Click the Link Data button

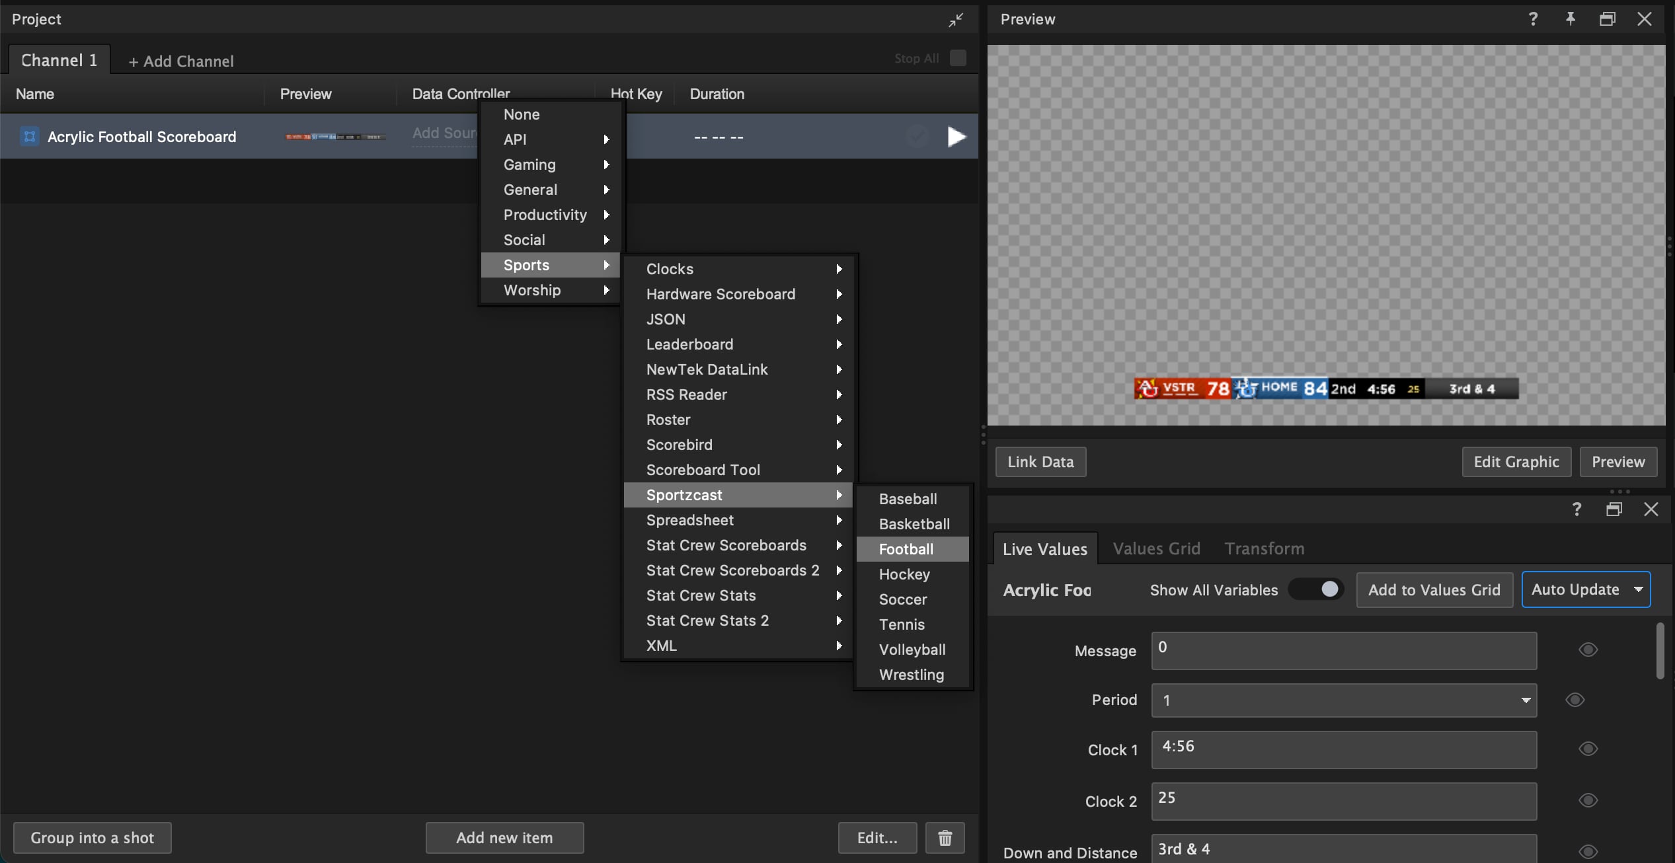tap(1040, 462)
